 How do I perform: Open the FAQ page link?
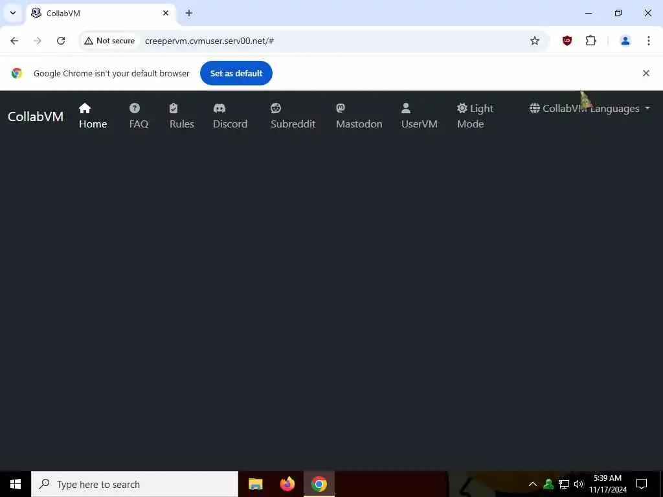pos(139,116)
